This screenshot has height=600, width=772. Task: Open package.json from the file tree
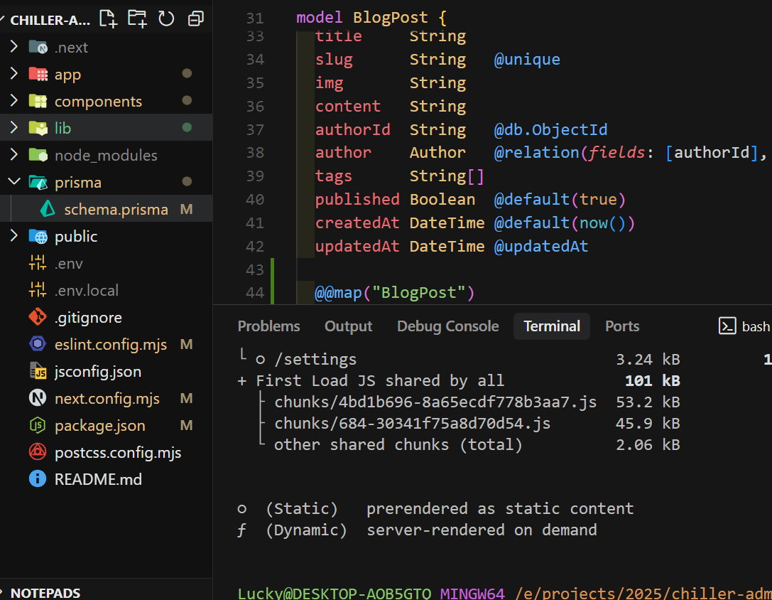[99, 426]
